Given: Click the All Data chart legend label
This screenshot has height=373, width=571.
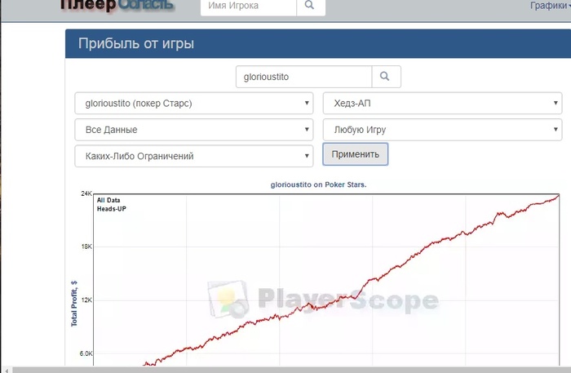Looking at the screenshot, I should 108,200.
